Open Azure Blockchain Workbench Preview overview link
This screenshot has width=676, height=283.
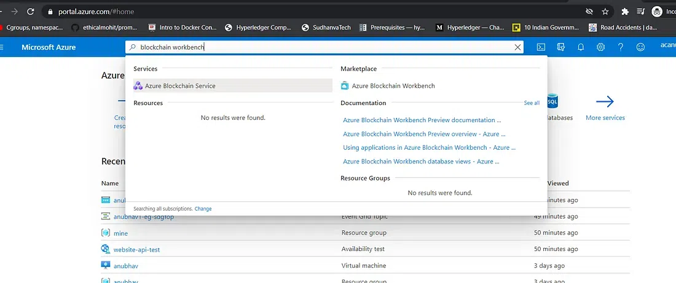tap(424, 134)
